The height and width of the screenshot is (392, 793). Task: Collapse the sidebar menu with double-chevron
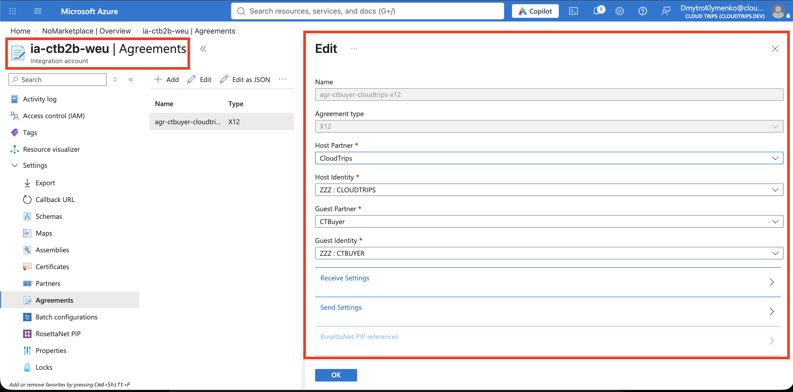(x=131, y=80)
